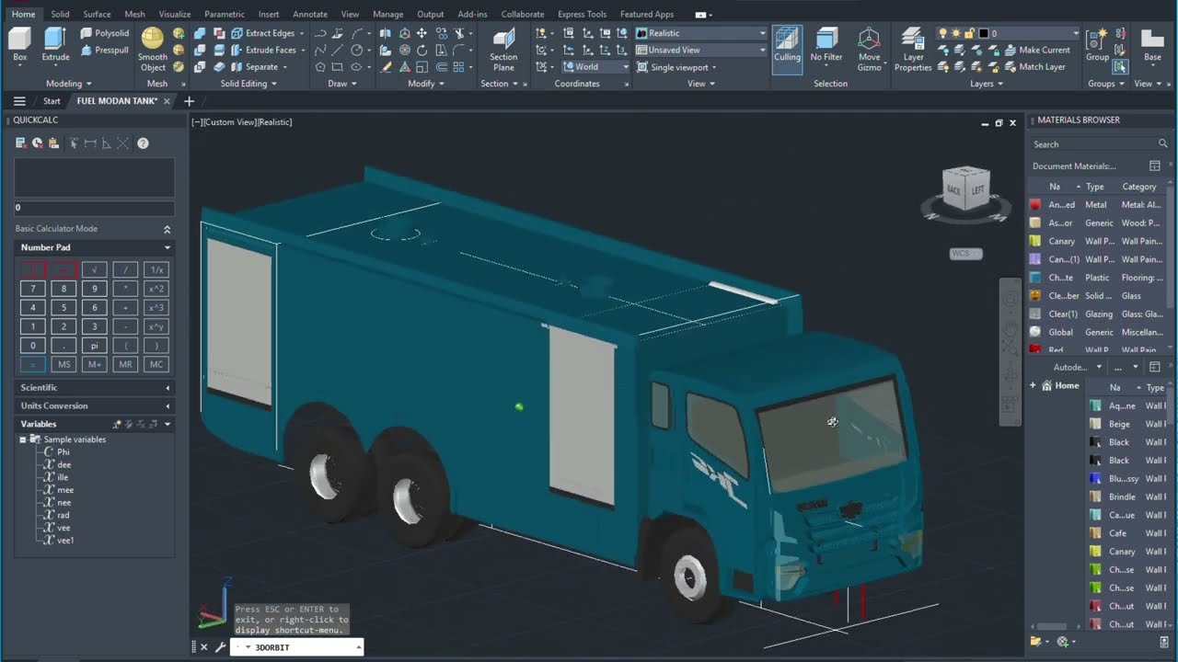The image size is (1178, 662).
Task: Click the pi button on number pad
Action: coord(94,346)
